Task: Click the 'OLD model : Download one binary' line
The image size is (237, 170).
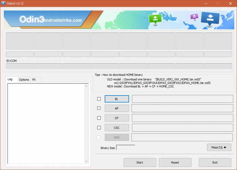Action: coord(154,79)
